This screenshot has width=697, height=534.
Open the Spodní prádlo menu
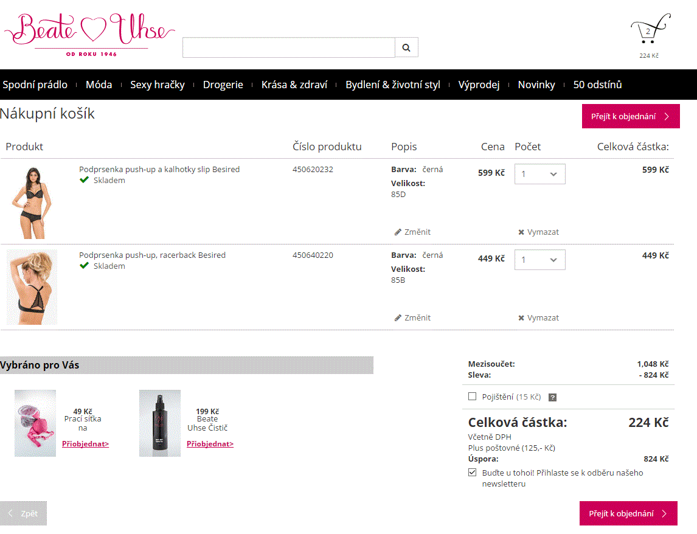click(35, 85)
